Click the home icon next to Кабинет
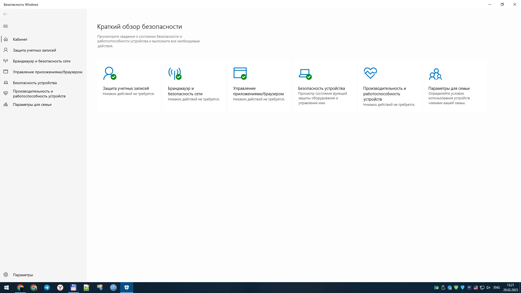 coord(6,39)
